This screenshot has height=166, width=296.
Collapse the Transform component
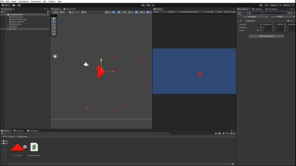238,21
